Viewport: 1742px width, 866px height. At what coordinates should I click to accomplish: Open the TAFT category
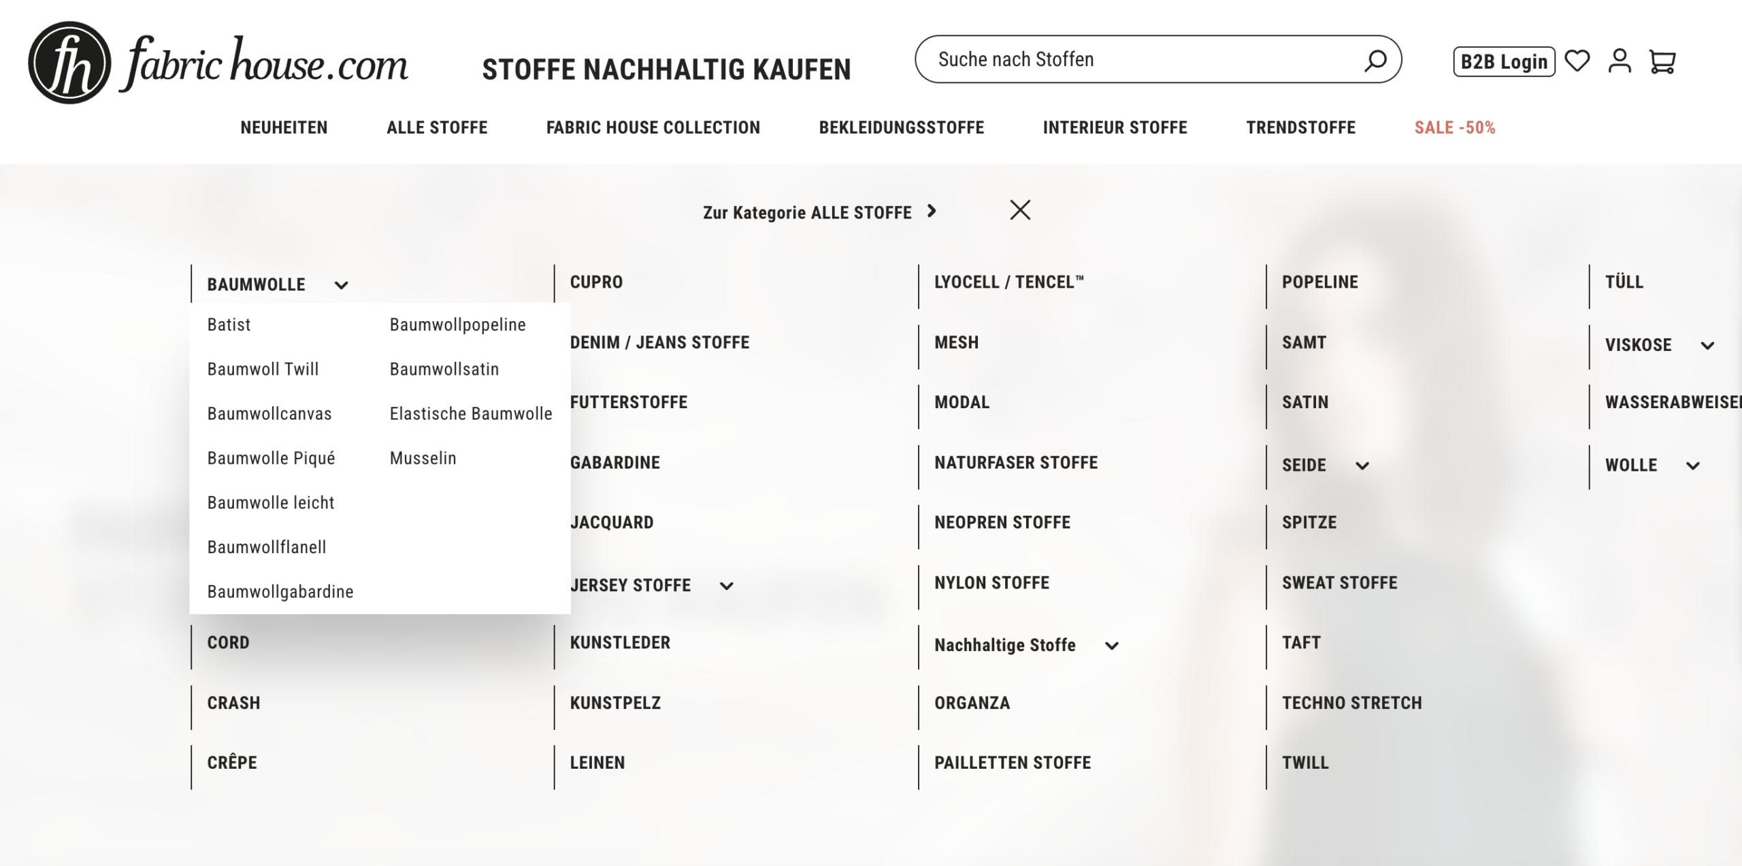pos(1301,642)
